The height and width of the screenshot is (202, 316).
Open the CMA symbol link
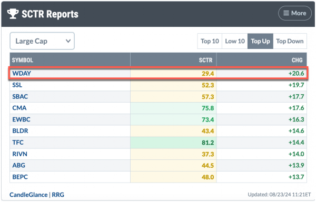click(x=19, y=108)
